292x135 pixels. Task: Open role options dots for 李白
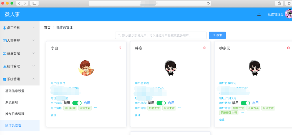point(95,108)
